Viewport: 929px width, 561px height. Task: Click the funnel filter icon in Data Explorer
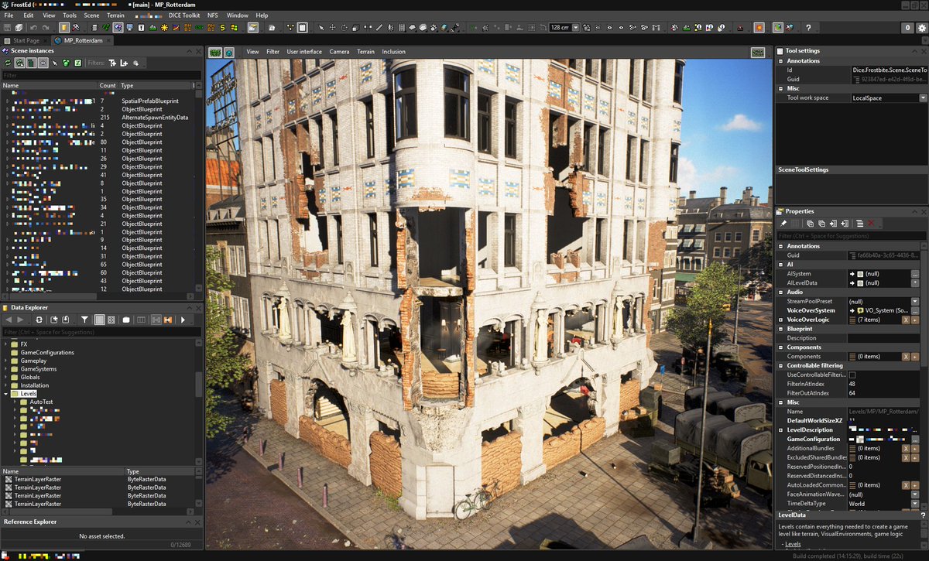[x=84, y=320]
